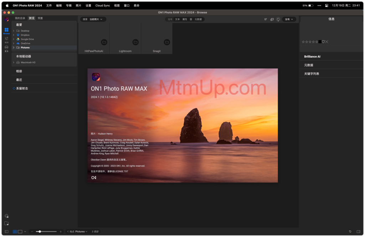
Task: Toggle the right panel visibility button
Action: 358,232
